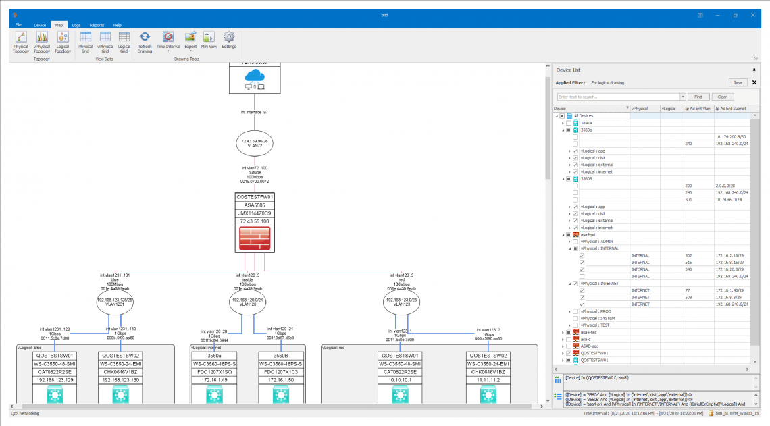Select 3560a switch icon in map
Image resolution: width=770 pixels, height=426 pixels.
point(214,394)
